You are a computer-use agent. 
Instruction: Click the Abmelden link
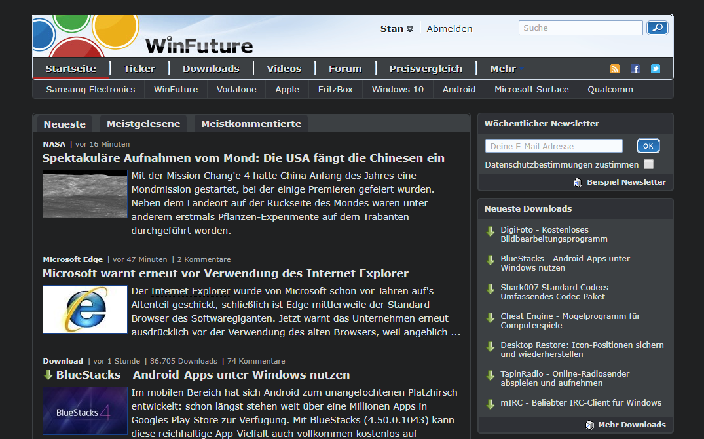[x=449, y=28]
